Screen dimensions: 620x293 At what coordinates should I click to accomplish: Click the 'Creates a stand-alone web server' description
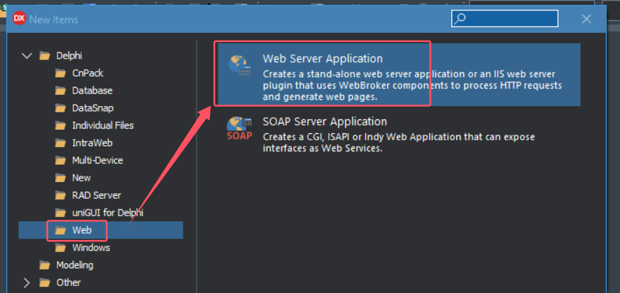tap(412, 86)
